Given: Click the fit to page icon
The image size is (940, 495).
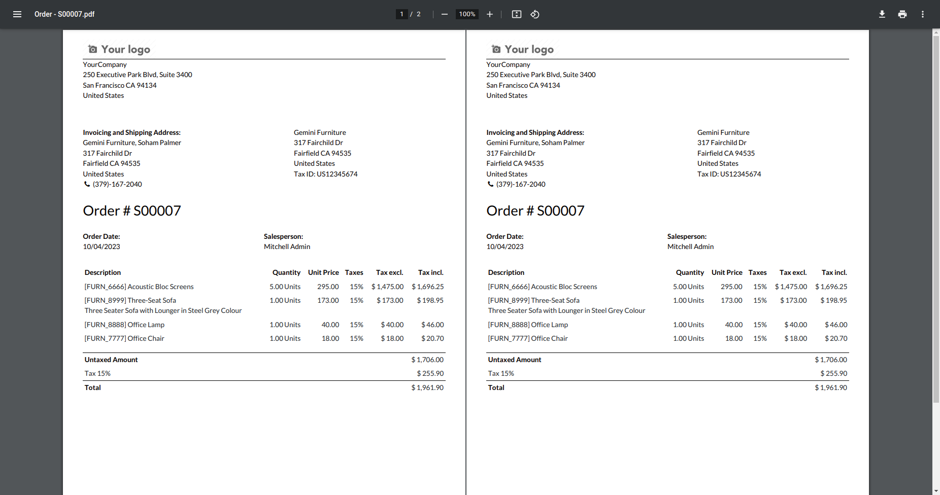Looking at the screenshot, I should tap(517, 14).
